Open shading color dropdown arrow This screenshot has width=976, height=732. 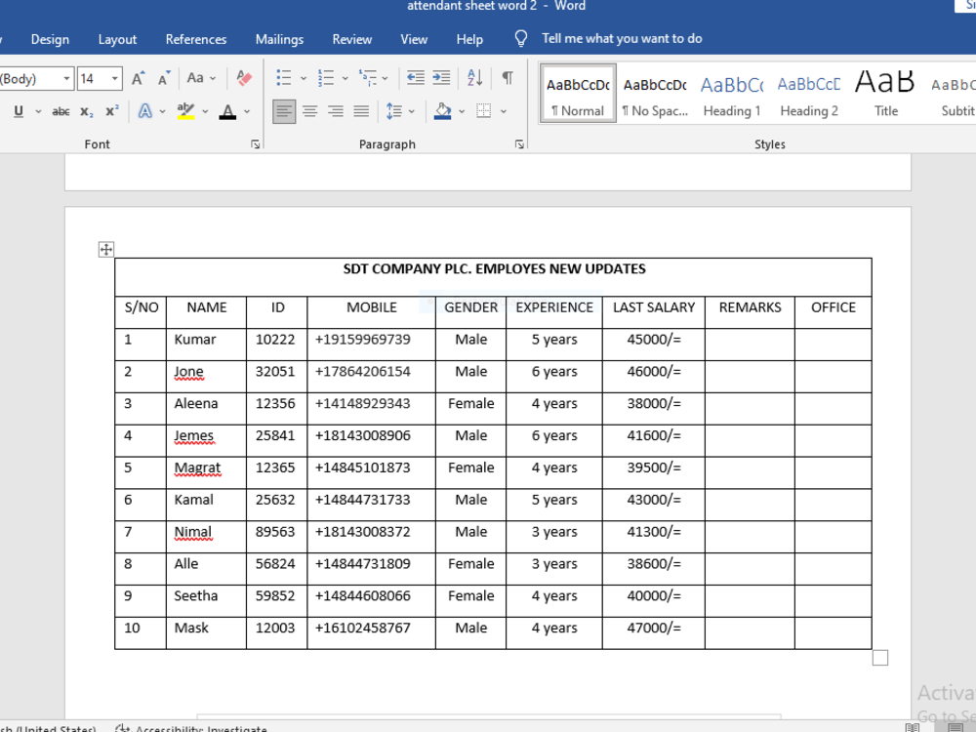coord(462,111)
